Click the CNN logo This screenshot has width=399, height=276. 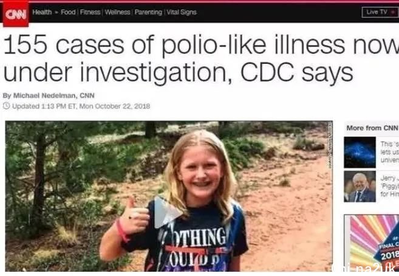point(16,14)
